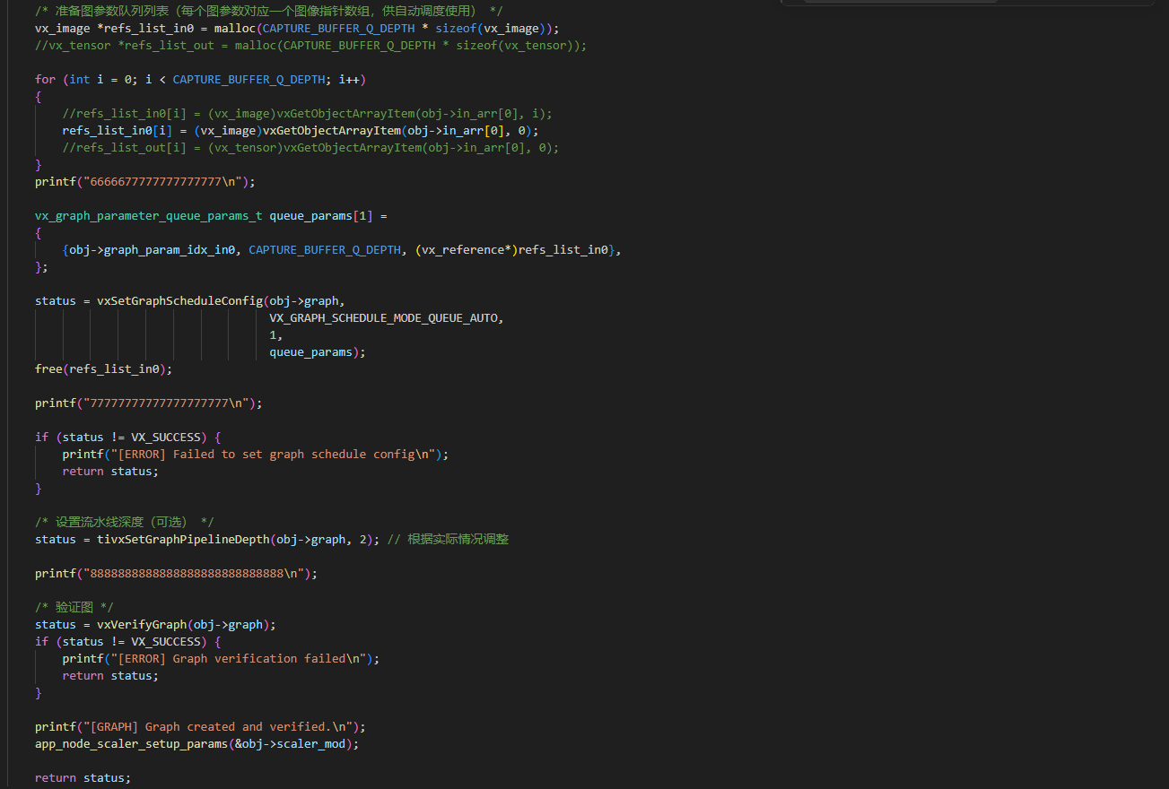Click vx_graph_parameter_queue_params_t queue_params[1] declaration
This screenshot has width=1169, height=789.
pyautogui.click(x=211, y=215)
